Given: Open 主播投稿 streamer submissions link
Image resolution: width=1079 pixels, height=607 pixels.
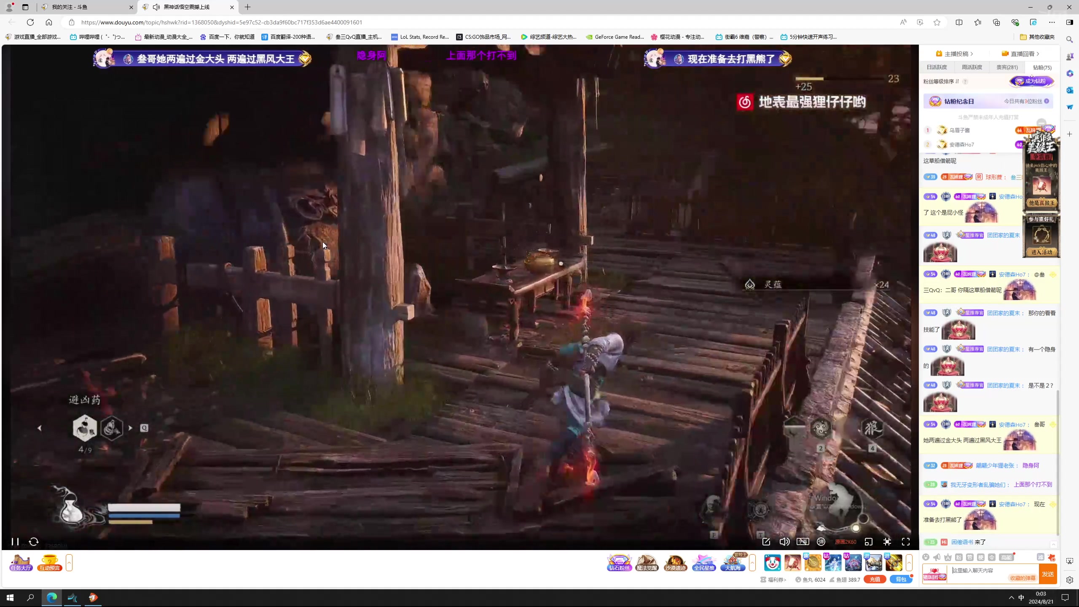Looking at the screenshot, I should tap(954, 54).
